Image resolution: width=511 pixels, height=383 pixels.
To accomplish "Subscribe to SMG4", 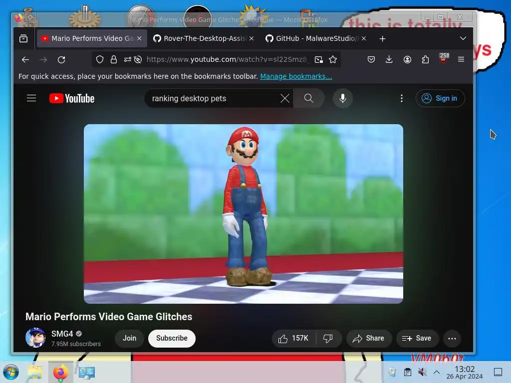I will coord(172,339).
